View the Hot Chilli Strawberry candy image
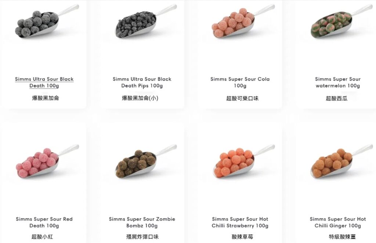 (244, 162)
